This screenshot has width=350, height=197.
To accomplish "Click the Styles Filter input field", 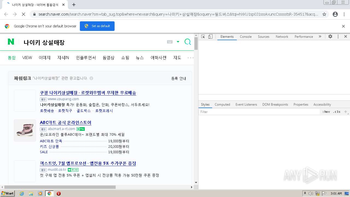I will 259,112.
